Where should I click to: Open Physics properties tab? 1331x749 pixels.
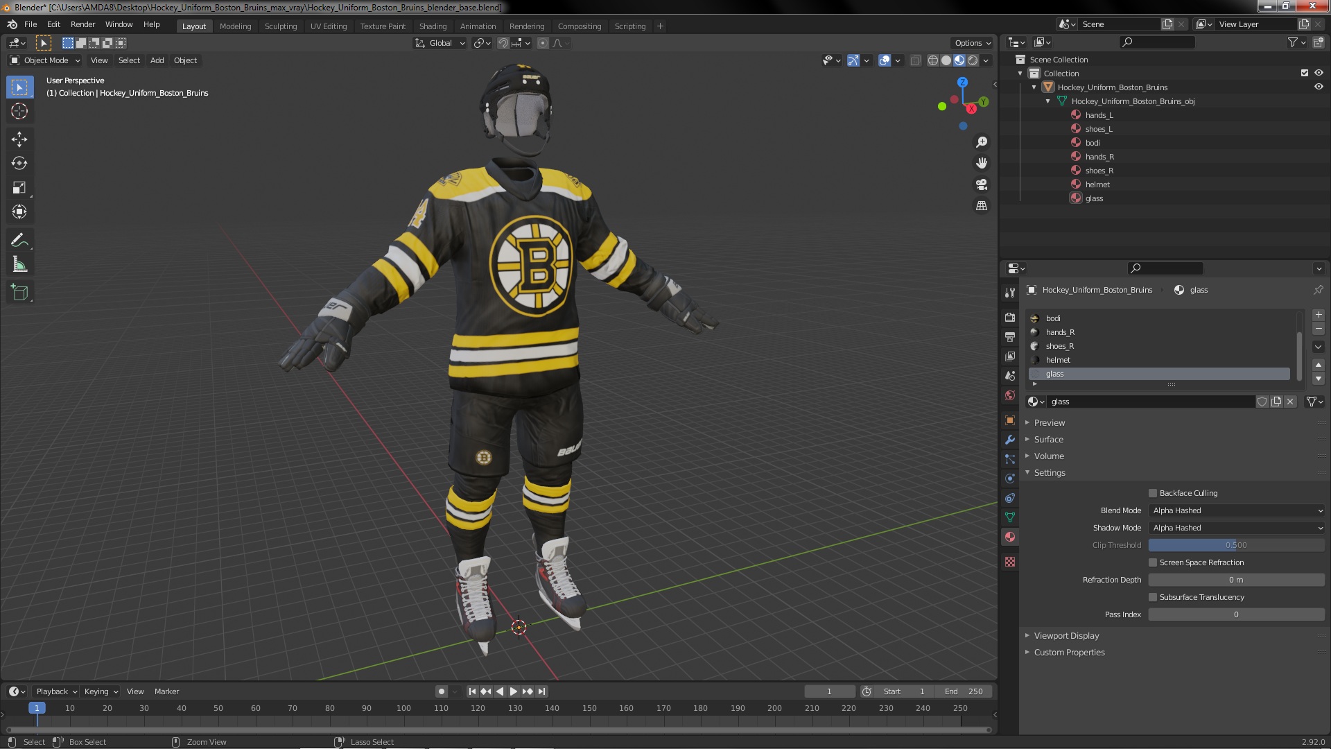click(1010, 479)
